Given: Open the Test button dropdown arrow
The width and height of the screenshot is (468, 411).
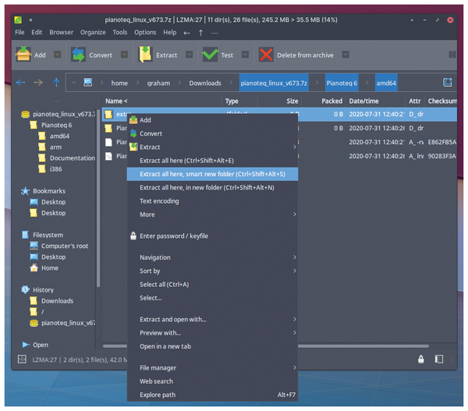Looking at the screenshot, I should (246, 55).
